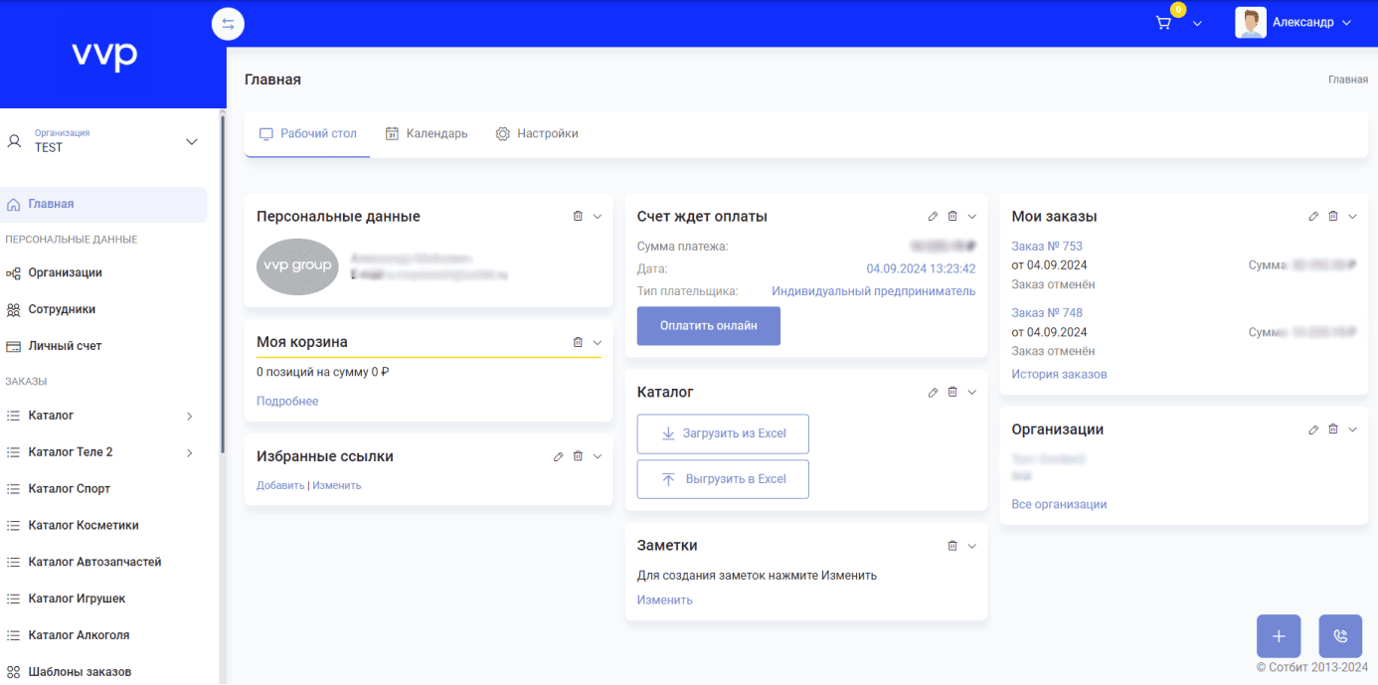Delete the Моя корзина widget via trash icon
This screenshot has width=1378, height=685.
[x=578, y=342]
